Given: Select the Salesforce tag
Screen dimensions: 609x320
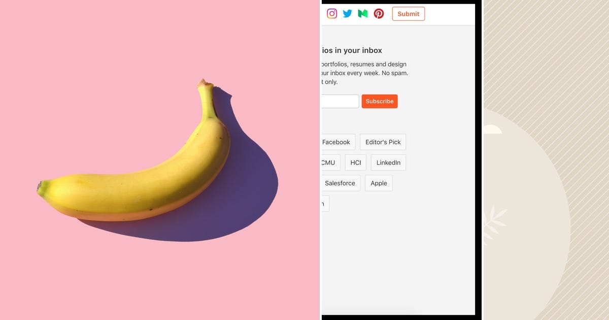Looking at the screenshot, I should pyautogui.click(x=341, y=183).
